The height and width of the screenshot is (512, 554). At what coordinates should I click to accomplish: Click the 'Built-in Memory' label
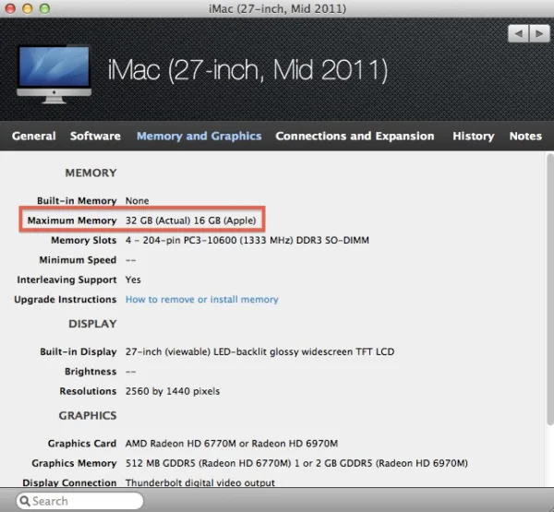point(77,200)
